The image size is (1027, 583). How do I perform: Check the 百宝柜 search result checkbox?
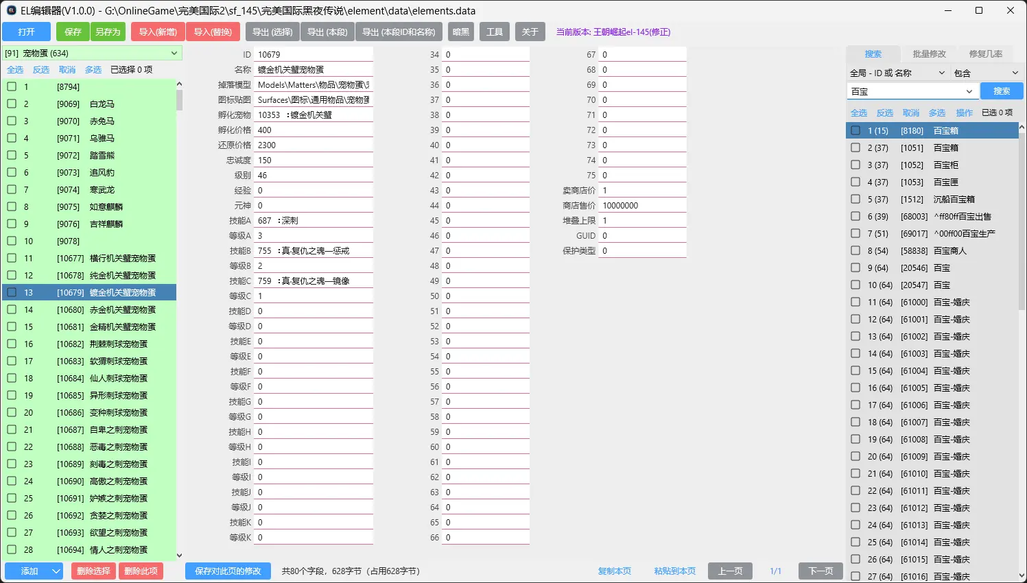(x=855, y=165)
